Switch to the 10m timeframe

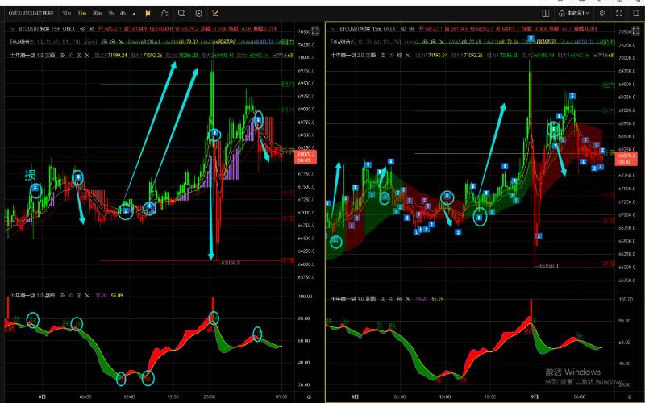click(x=66, y=14)
